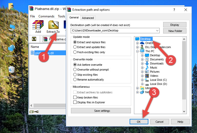Viewport: 197px width, 133px height.
Task: Open Recycle Bin desktop icon
Action: click(x=12, y=70)
